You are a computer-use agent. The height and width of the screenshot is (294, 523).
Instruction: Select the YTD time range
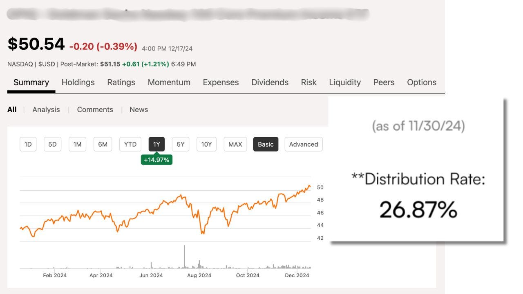tap(130, 144)
